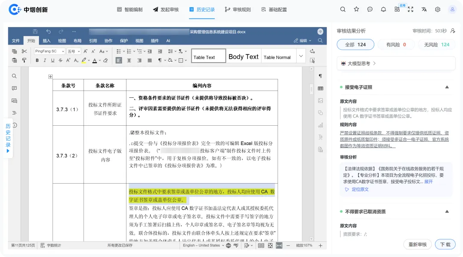Viewport: 463px width, 257px height.
Task: Apply strikethrough formatting
Action: (60, 60)
